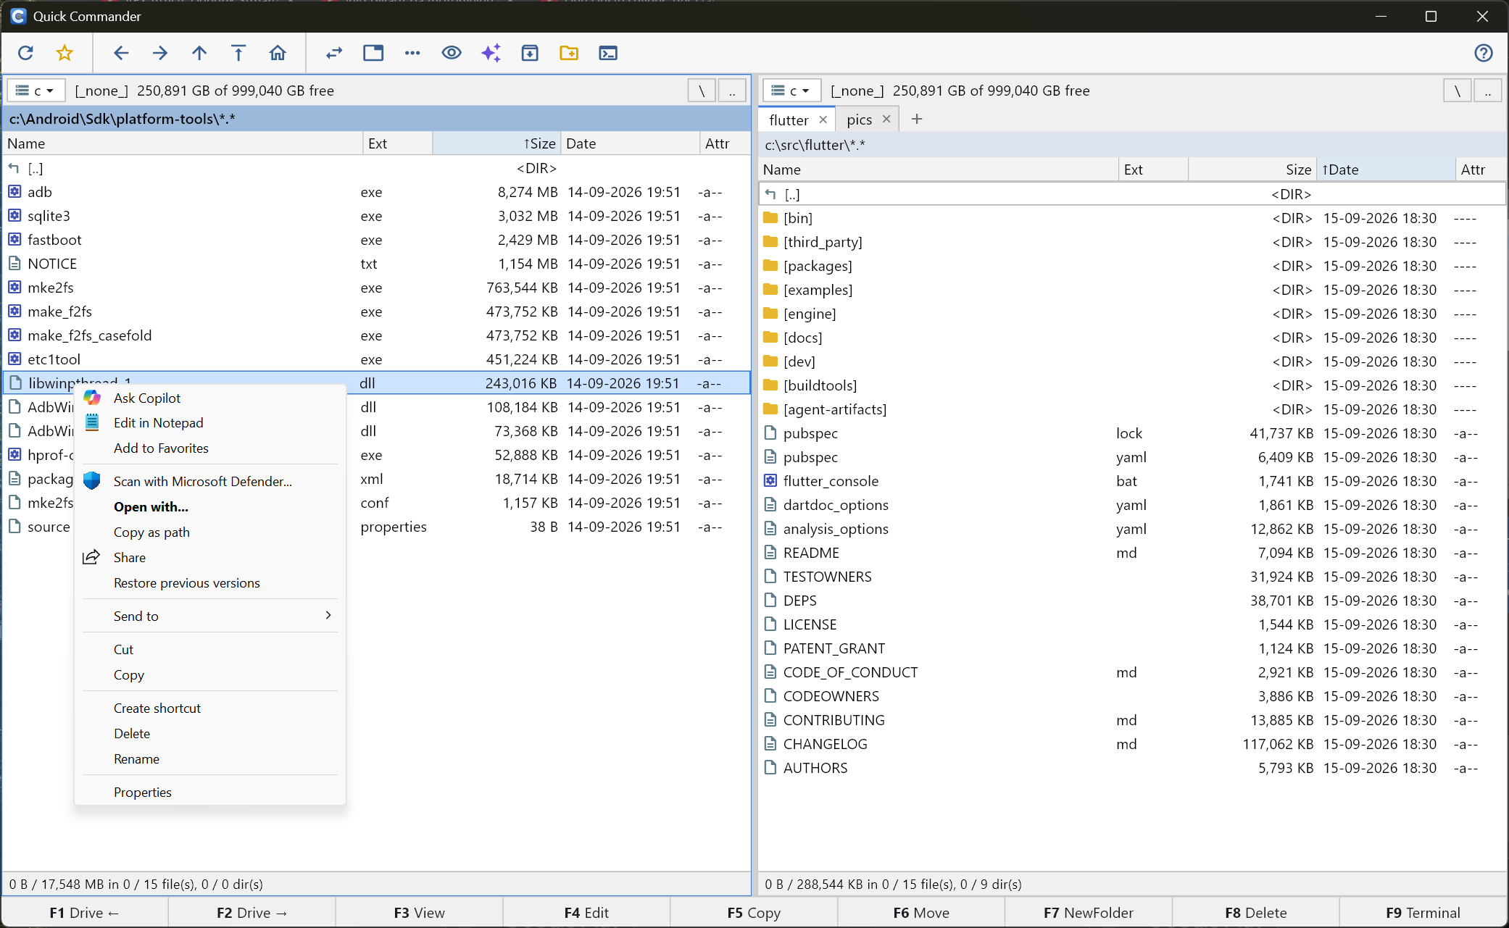Open right panel drive c dropdown

(792, 91)
